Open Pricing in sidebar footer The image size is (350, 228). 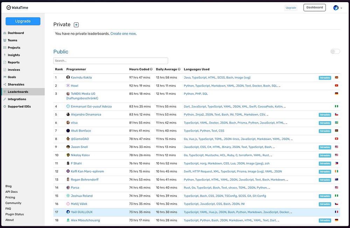point(10,197)
